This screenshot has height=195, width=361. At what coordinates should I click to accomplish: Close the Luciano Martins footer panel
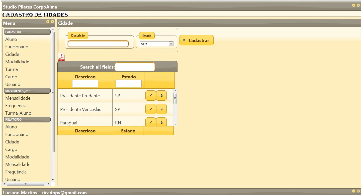tap(358, 191)
